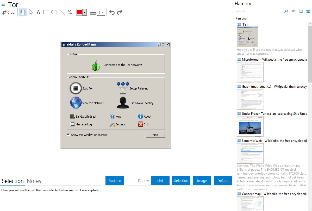The width and height of the screenshot is (312, 211).
Task: Click the Exit icon in Vidalia
Action: click(141, 124)
